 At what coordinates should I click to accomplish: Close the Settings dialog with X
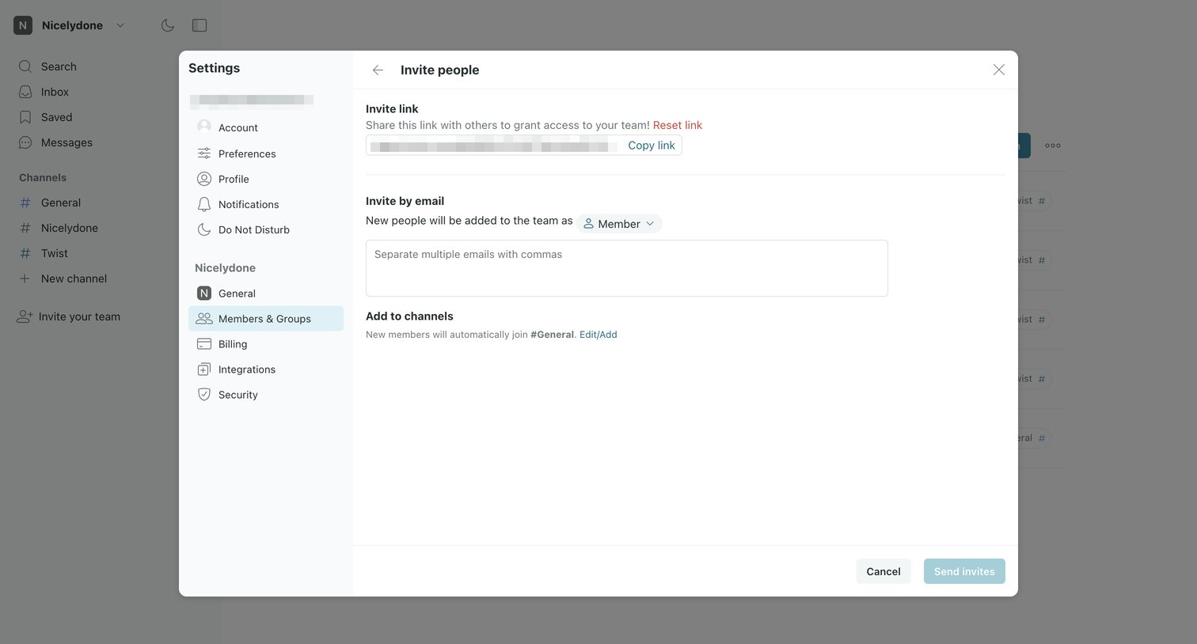[x=999, y=70]
